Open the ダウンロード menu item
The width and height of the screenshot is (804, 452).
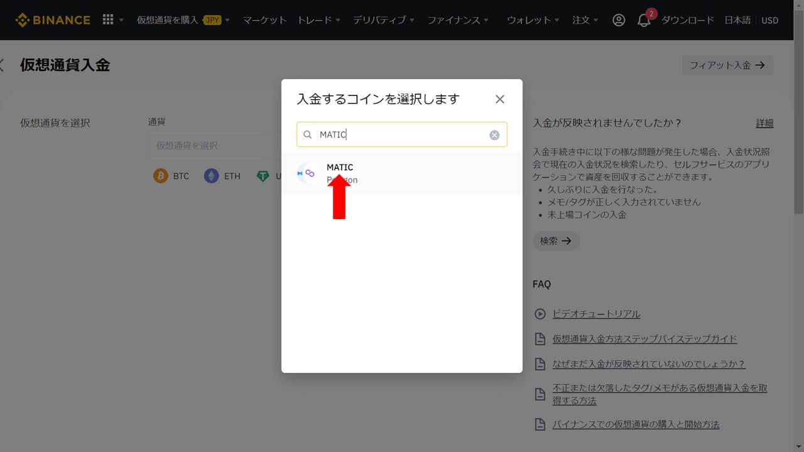(x=688, y=20)
